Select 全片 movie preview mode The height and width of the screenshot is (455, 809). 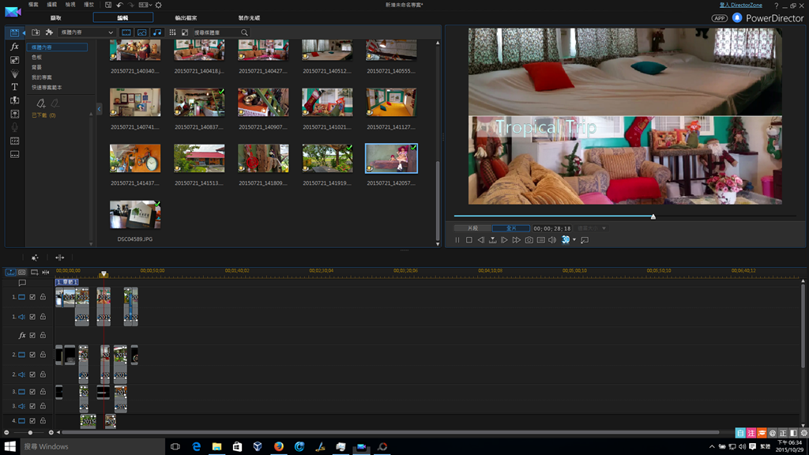[x=511, y=228]
